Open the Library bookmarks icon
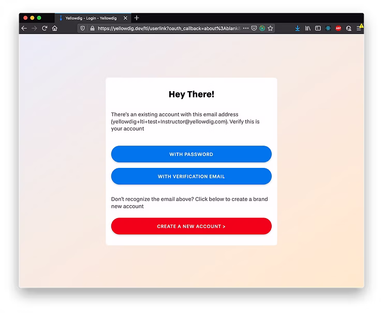383x313 pixels. 308,29
